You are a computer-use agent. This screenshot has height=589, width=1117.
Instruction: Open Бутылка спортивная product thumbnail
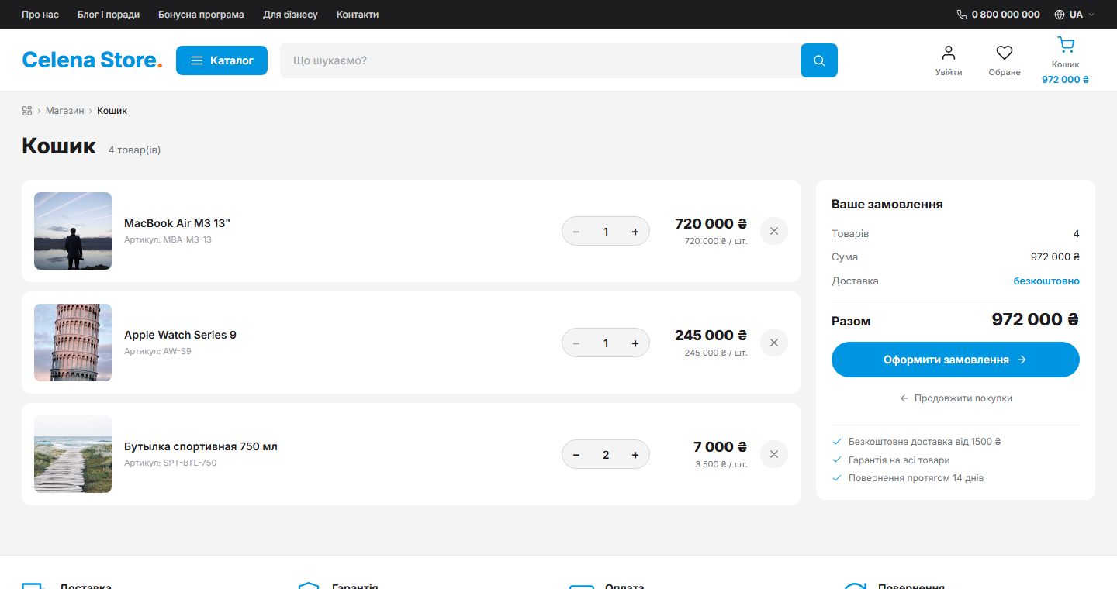point(73,454)
